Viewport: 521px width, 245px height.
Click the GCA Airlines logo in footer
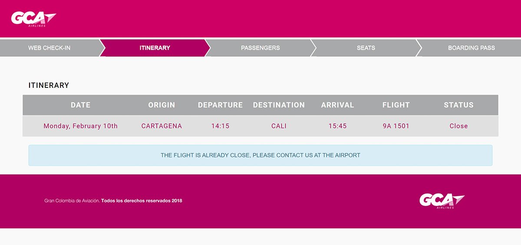click(x=442, y=201)
